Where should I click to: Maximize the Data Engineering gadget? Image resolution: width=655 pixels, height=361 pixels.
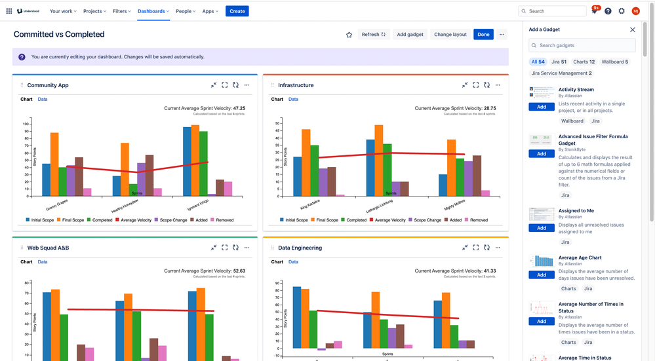pos(475,248)
